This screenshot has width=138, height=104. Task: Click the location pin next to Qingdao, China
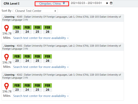pos(64,3)
